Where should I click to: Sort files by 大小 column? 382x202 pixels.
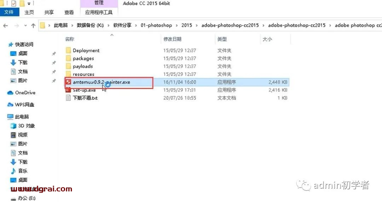click(267, 39)
